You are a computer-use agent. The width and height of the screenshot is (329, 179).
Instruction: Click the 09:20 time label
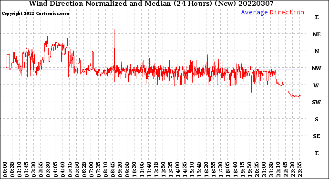click(x=120, y=169)
